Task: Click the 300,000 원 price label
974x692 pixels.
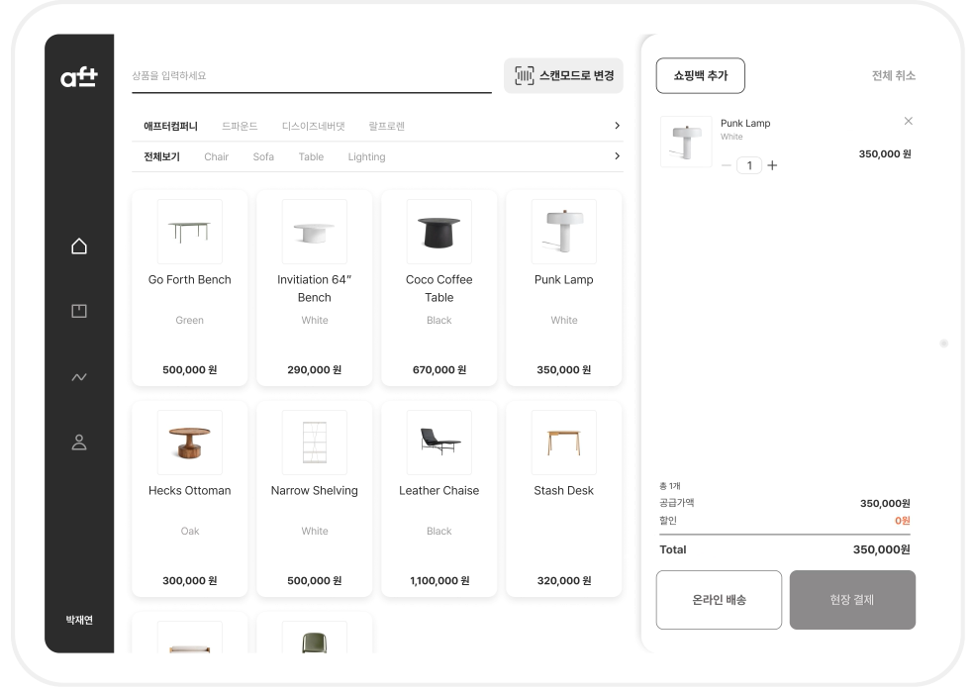Action: [189, 581]
